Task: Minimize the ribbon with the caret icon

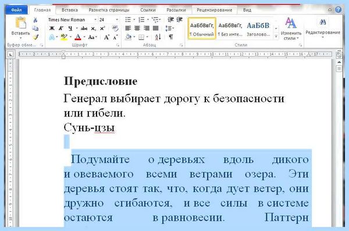Action: pos(330,10)
